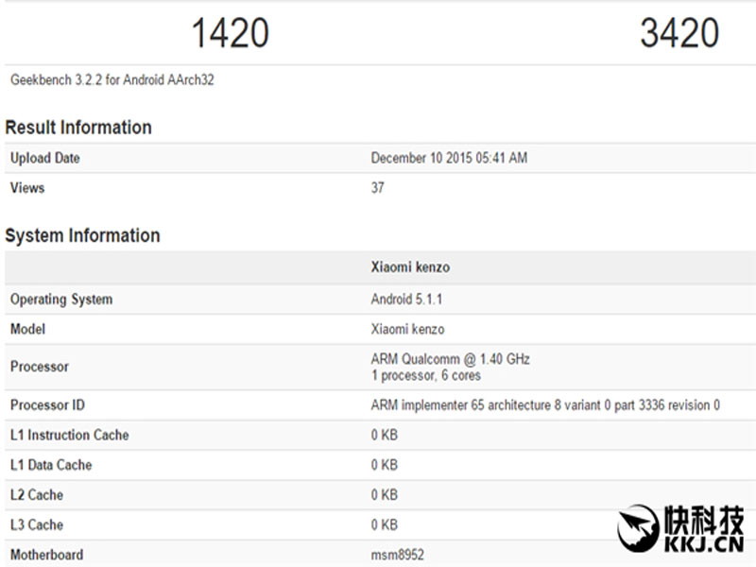This screenshot has width=756, height=567.
Task: Select the views count 37
Action: click(377, 188)
